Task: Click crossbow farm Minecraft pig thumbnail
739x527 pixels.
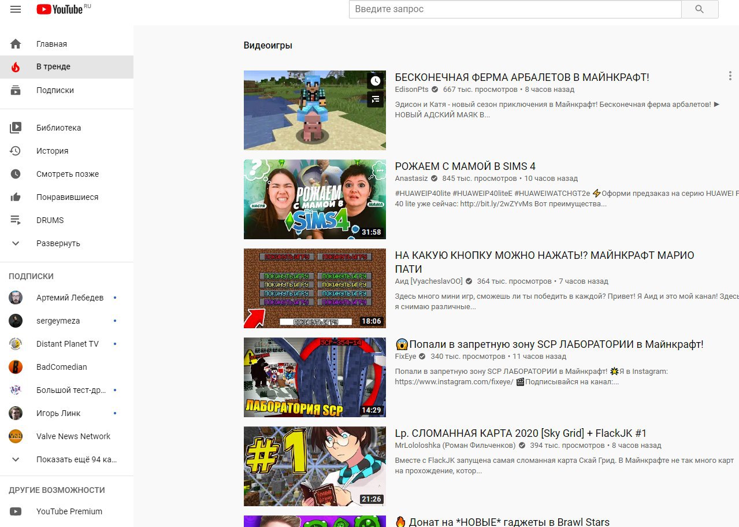Action: [x=315, y=110]
